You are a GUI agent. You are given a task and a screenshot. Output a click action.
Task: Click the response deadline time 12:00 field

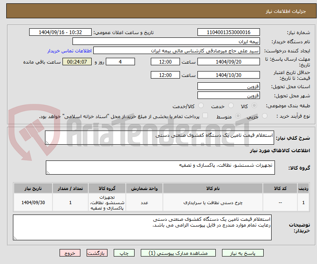click(x=165, y=62)
